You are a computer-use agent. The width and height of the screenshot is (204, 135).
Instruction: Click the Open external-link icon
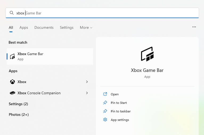[x=105, y=94]
